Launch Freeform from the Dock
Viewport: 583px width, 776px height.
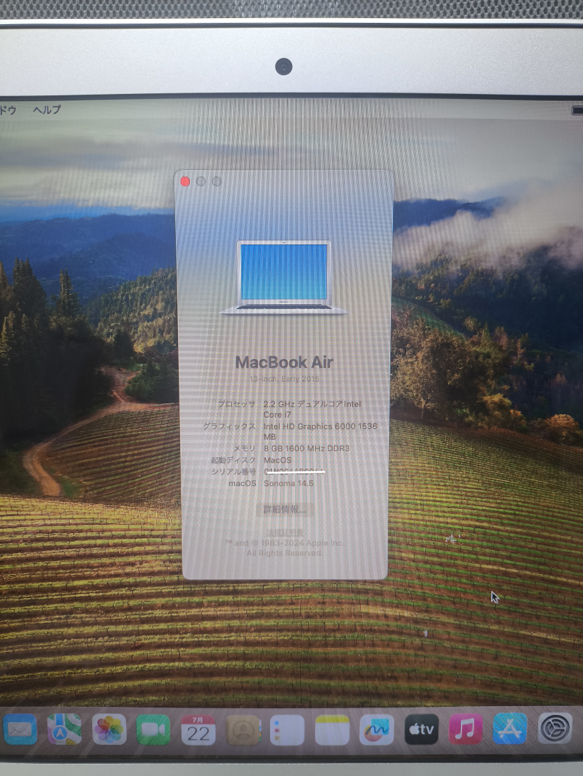[376, 729]
